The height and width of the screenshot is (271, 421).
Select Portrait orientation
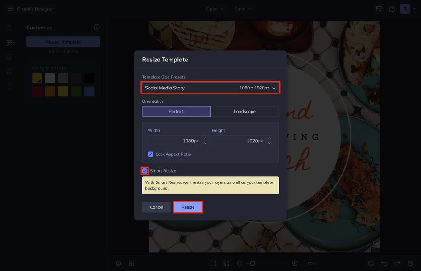pyautogui.click(x=176, y=111)
